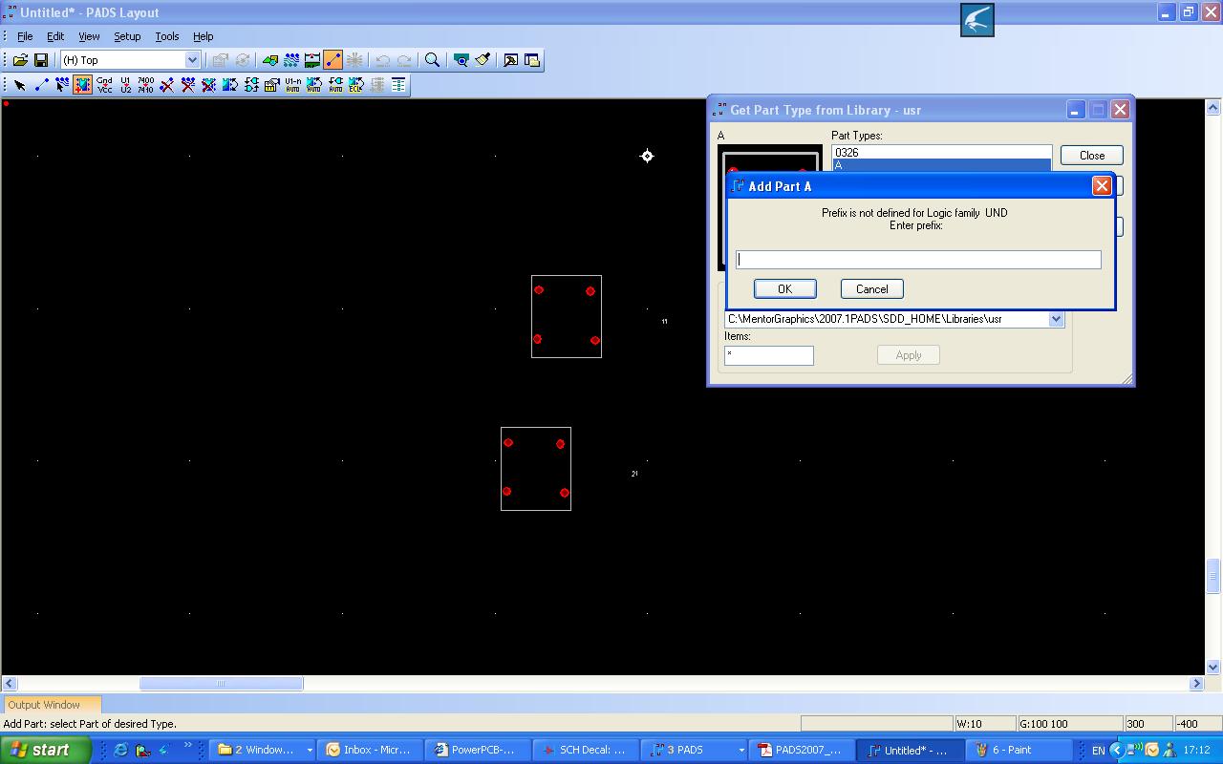Open the Design toolbar wave icon

(x=291, y=60)
